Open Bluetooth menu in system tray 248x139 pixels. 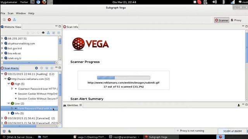[224, 2]
